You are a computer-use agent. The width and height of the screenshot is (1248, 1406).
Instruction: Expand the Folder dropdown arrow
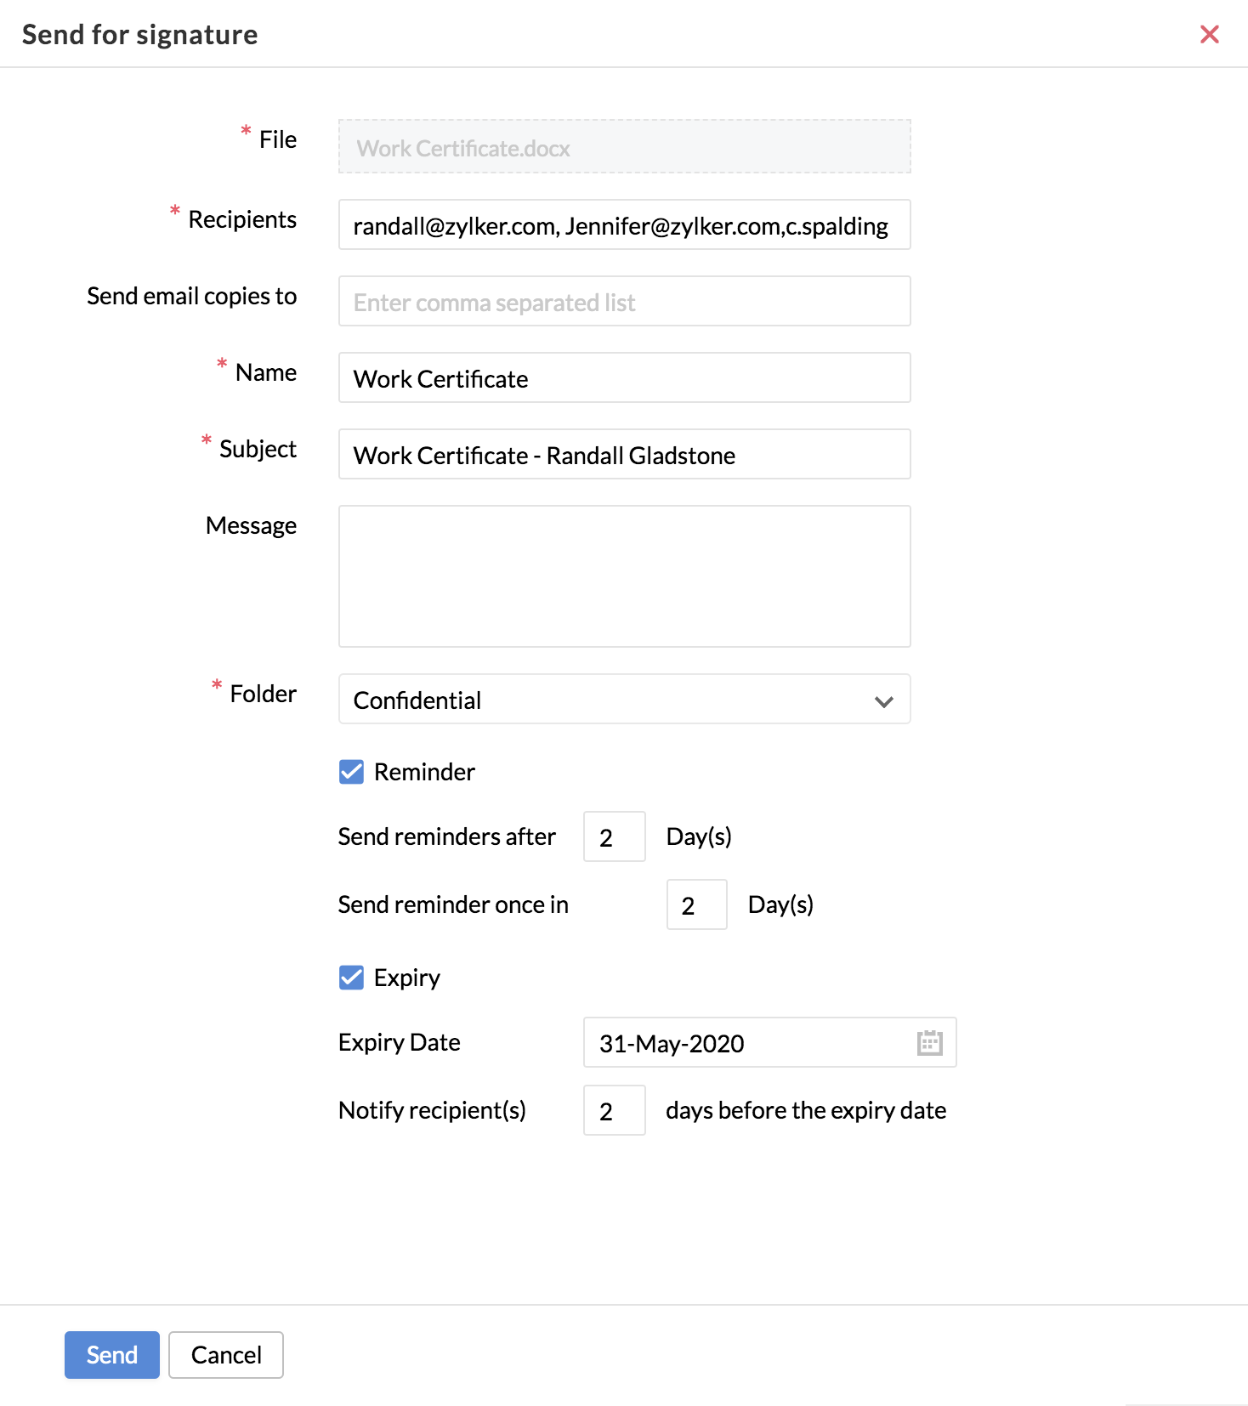(884, 701)
